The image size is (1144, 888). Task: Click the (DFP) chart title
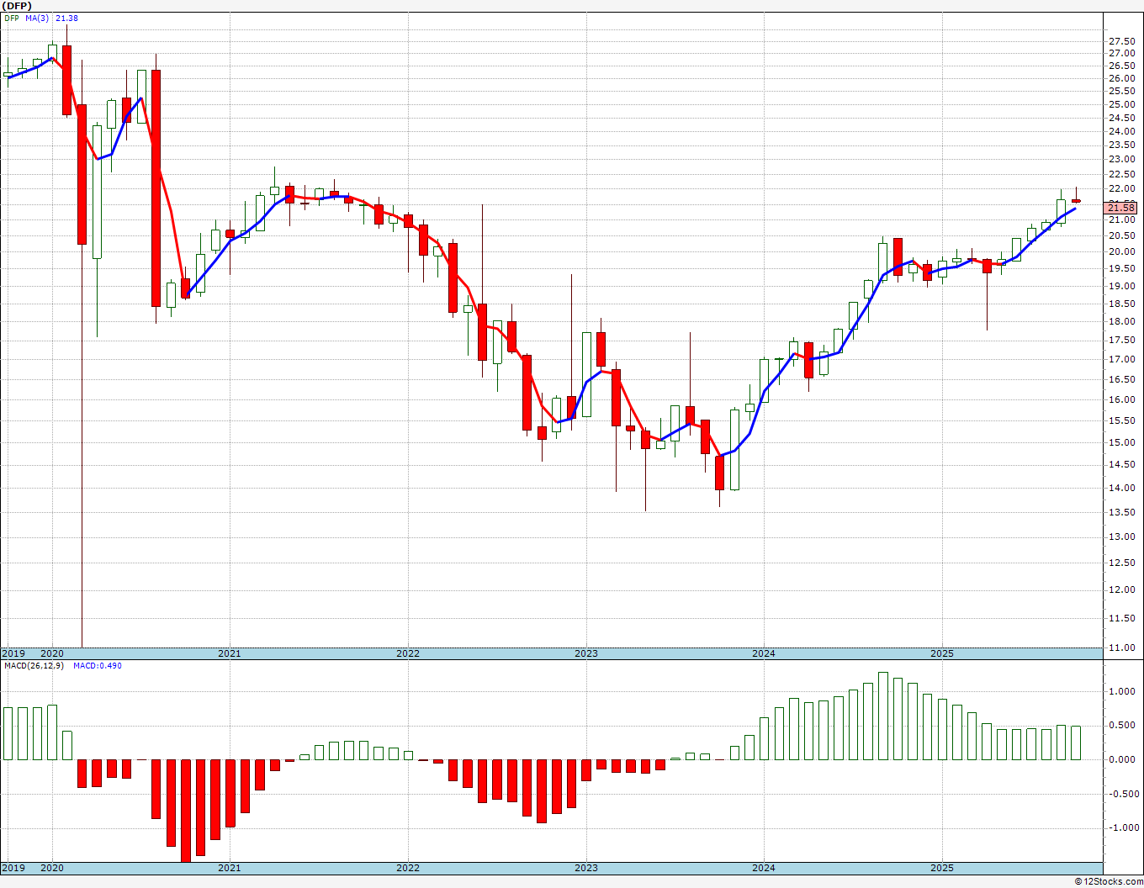pos(16,6)
